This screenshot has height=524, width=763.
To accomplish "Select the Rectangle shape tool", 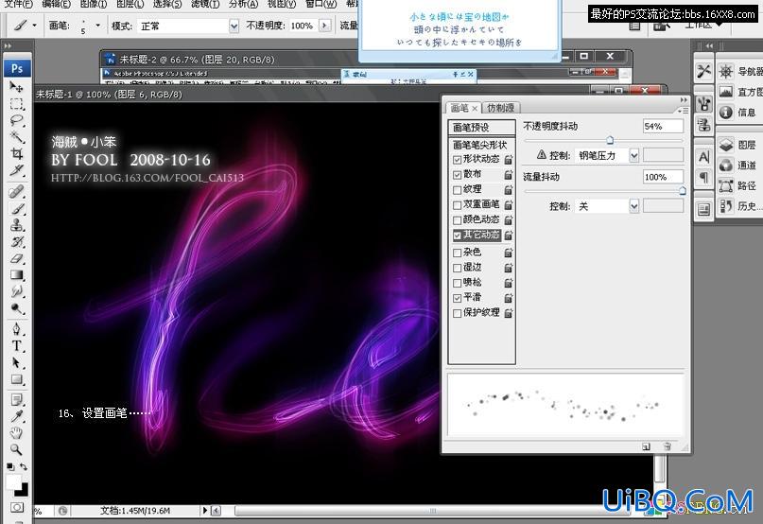I will [16, 379].
